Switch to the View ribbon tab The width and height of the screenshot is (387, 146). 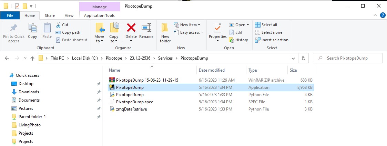[x=69, y=15]
